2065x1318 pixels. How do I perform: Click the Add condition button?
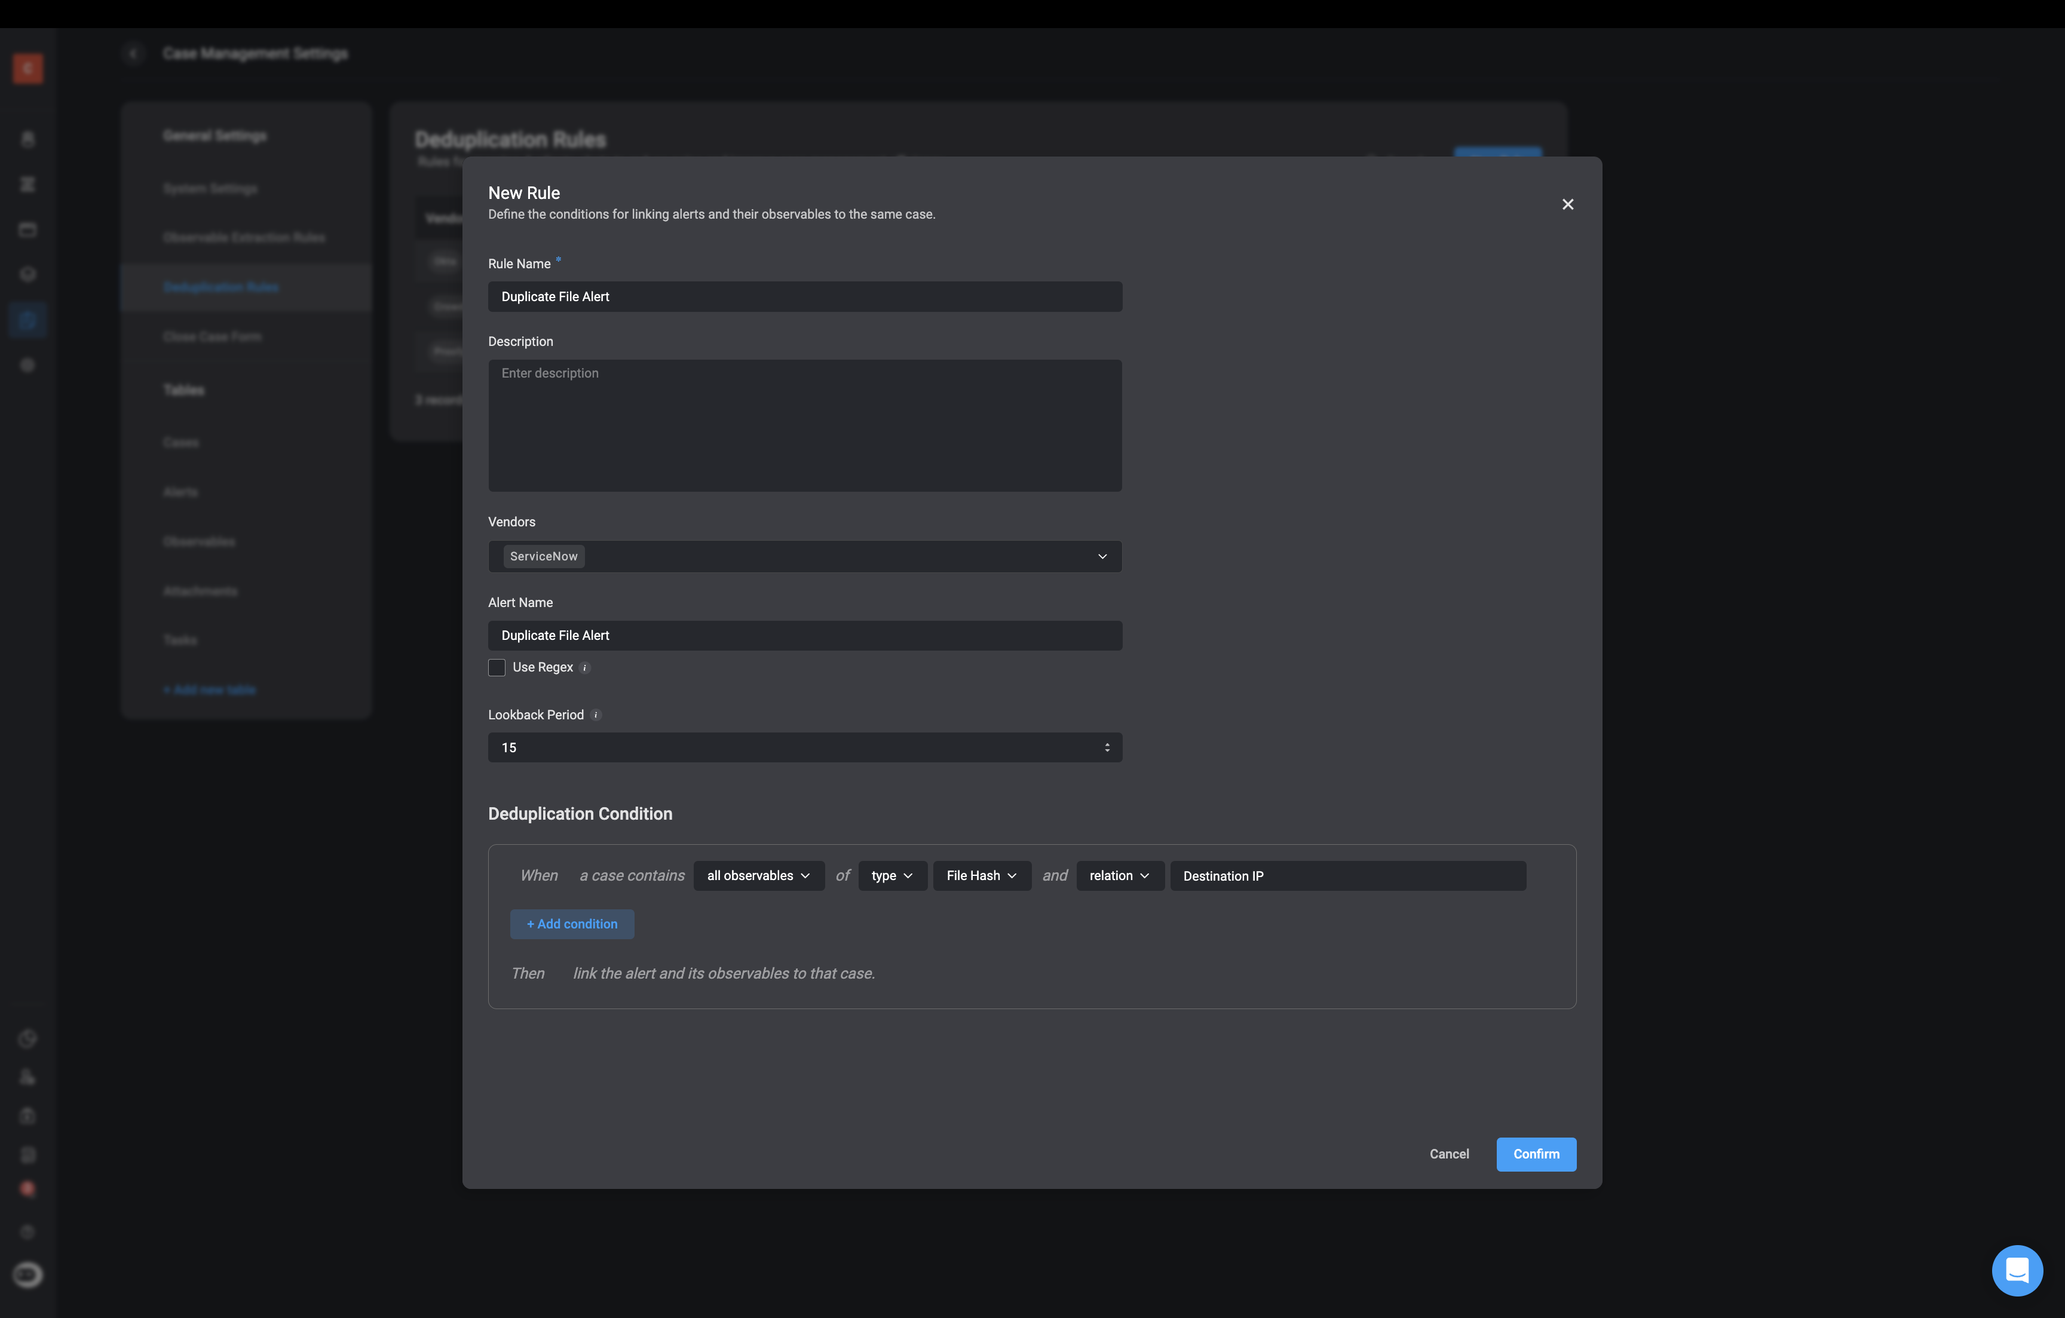pyautogui.click(x=572, y=924)
